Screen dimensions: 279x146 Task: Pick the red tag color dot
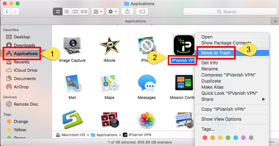coord(205,138)
